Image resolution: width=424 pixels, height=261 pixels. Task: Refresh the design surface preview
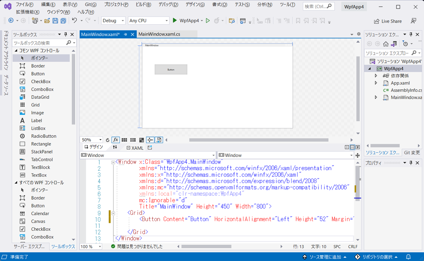coord(108,140)
